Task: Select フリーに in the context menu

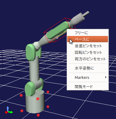Action: [x=88, y=33]
